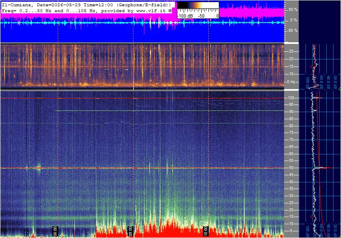Image resolution: width=341 pixels, height=238 pixels.
Task: Select the "-50 %" amplitude axis label
Action: point(292,31)
